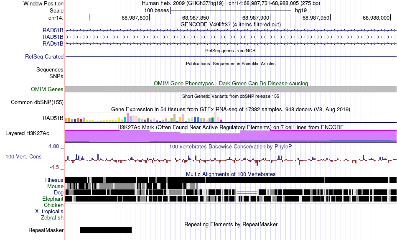Open H3K27Ac Mark on 7 cell lines title
The width and height of the screenshot is (397, 240).
pyautogui.click(x=231, y=127)
